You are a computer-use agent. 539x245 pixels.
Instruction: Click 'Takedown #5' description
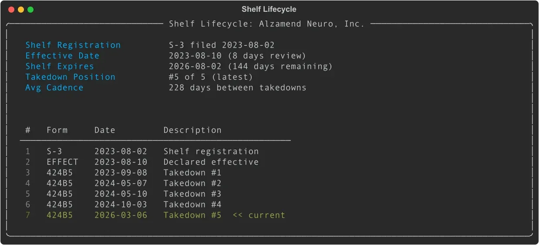[192, 215]
